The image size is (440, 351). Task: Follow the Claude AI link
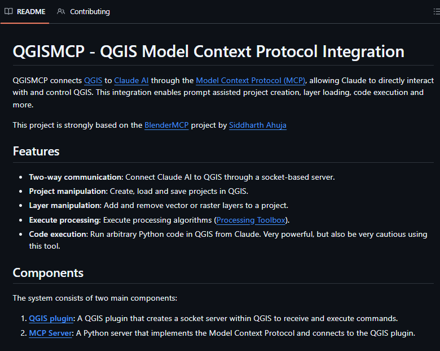coord(131,80)
